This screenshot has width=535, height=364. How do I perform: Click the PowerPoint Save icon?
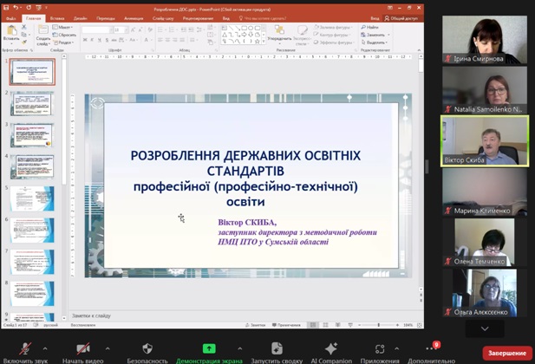point(6,7)
